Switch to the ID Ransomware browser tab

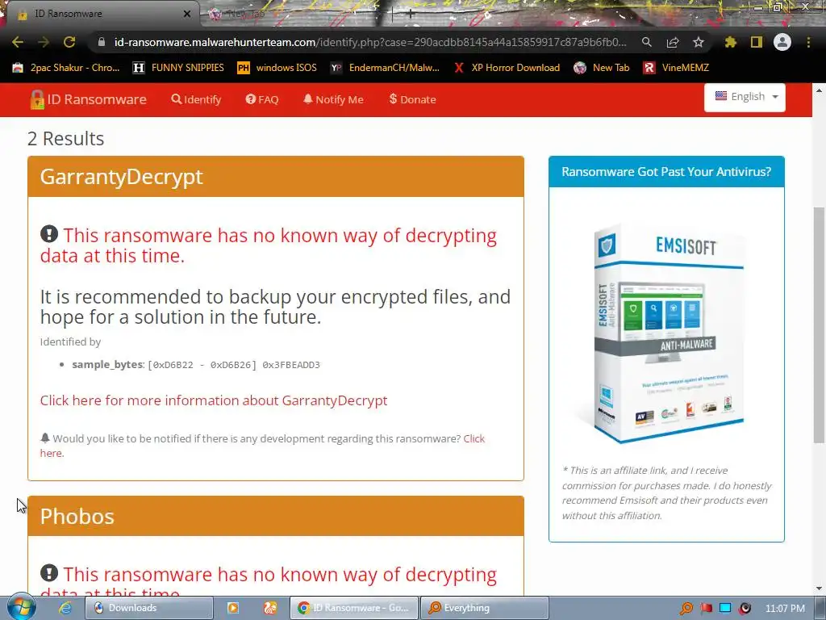(104, 14)
